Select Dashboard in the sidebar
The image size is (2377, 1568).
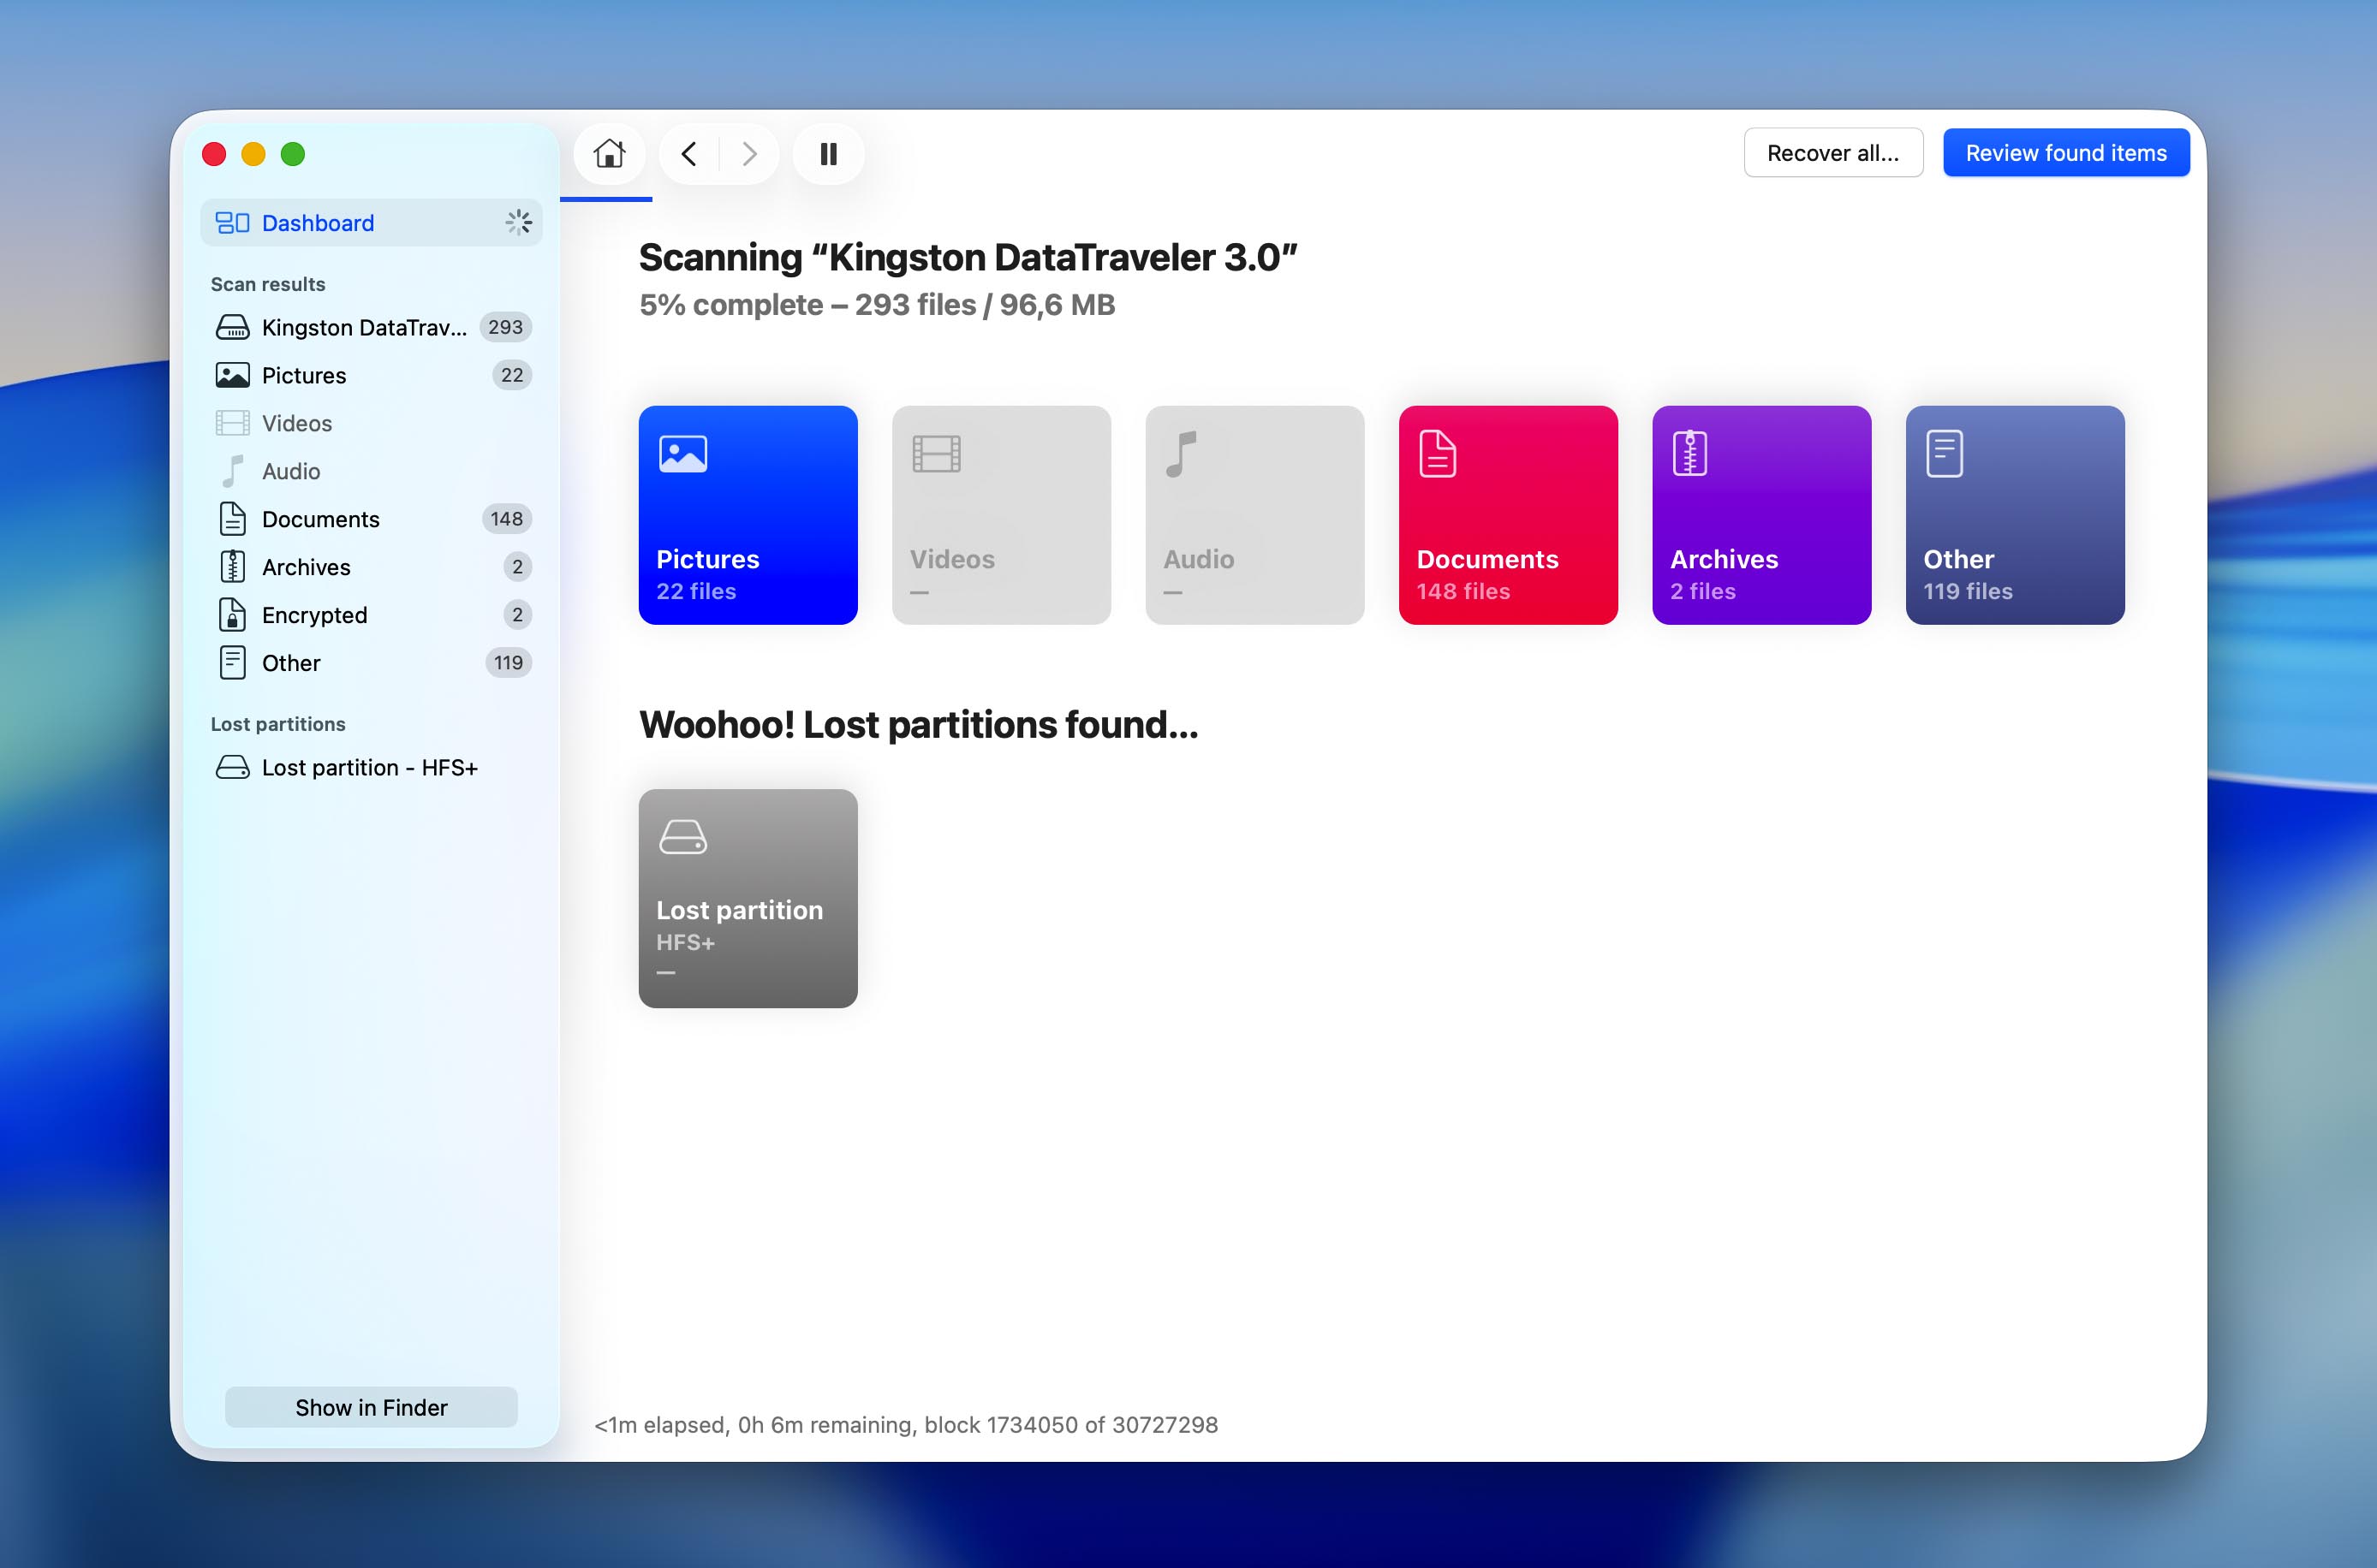tap(371, 223)
